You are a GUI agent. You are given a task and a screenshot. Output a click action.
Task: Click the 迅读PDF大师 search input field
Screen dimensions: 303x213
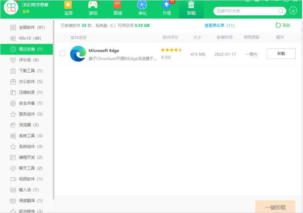246,11
